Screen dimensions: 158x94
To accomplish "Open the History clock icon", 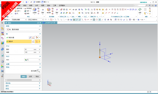I will coord(2,61).
